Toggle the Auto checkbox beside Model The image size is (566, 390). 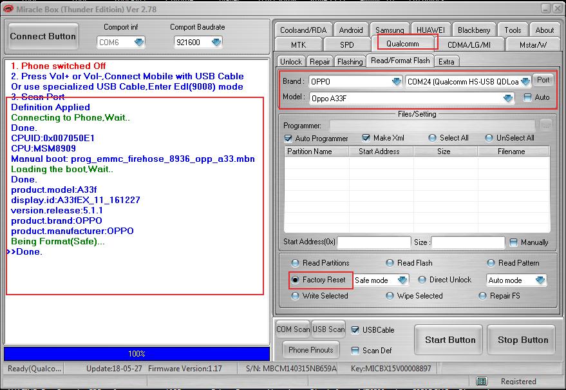(527, 97)
